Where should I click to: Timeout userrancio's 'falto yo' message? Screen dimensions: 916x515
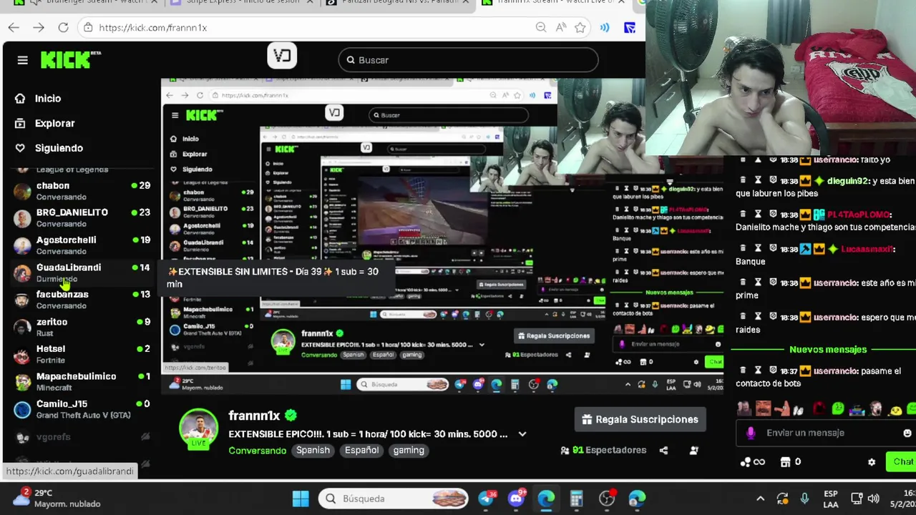(x=758, y=160)
